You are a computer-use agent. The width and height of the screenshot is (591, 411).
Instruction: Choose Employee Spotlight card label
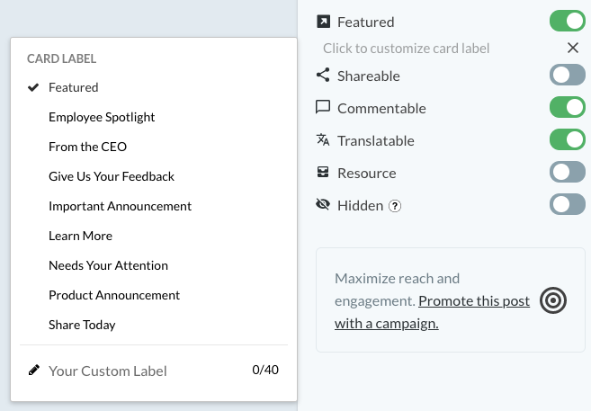(102, 117)
